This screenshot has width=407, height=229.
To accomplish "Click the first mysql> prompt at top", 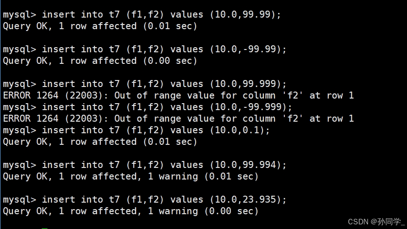I will click(x=20, y=14).
